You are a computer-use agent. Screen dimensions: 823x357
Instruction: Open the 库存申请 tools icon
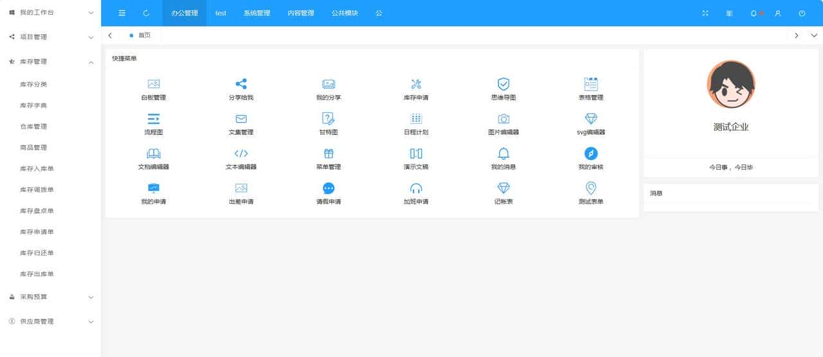click(416, 83)
